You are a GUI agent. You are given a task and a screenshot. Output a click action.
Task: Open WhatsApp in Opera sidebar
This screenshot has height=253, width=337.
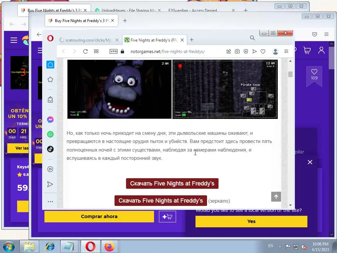[x=50, y=134]
